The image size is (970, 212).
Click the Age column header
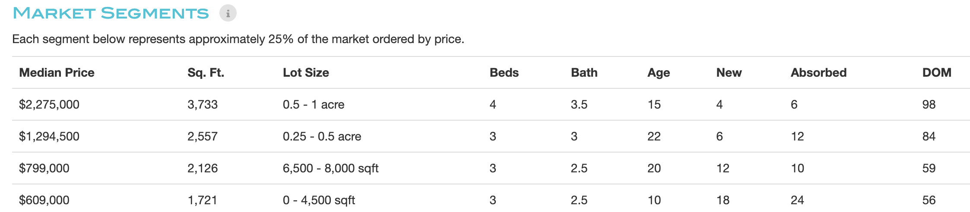659,73
